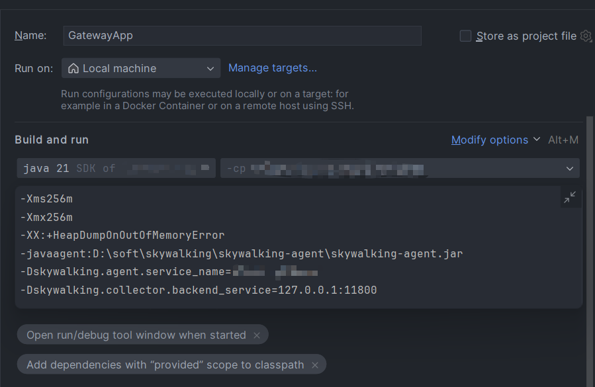Collapse the VM options field
This screenshot has height=387, width=595.
(569, 197)
